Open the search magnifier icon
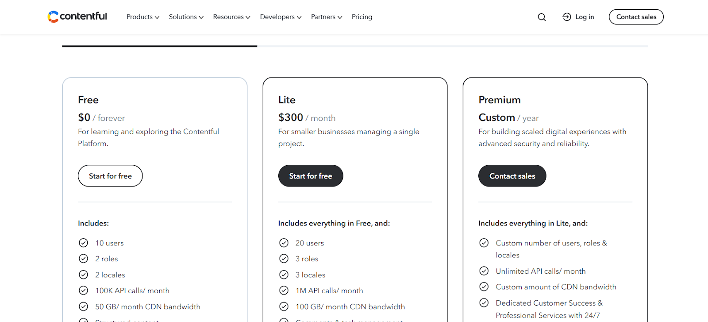708x322 pixels. 542,17
